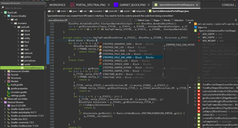Expand the block folder
This screenshot has height=128, width=238.
[18, 31]
